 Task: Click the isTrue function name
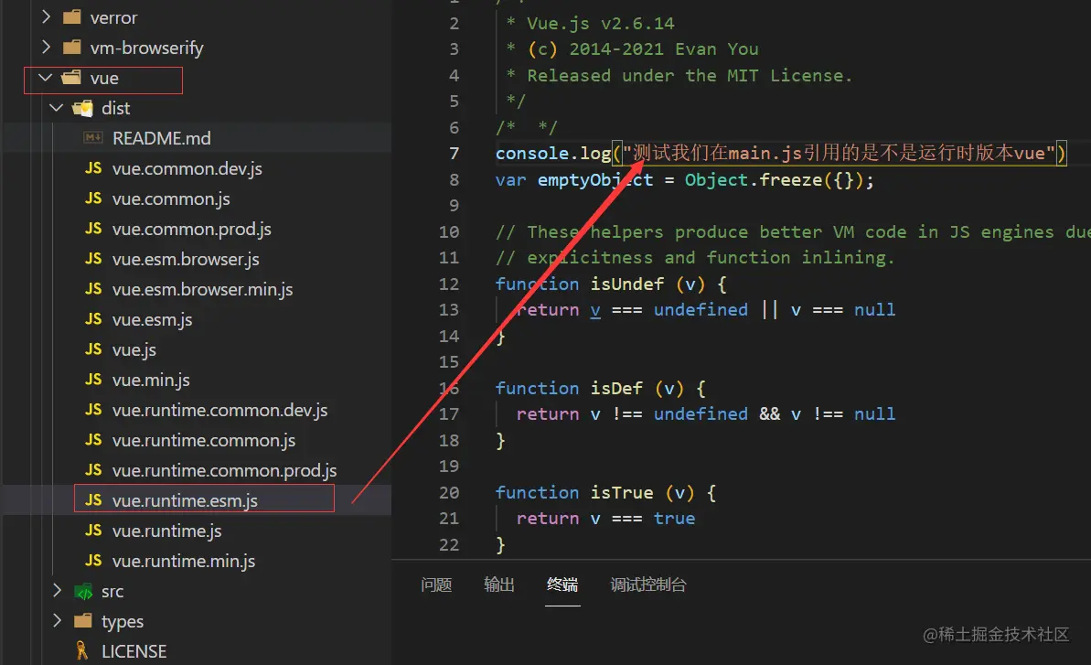(622, 492)
